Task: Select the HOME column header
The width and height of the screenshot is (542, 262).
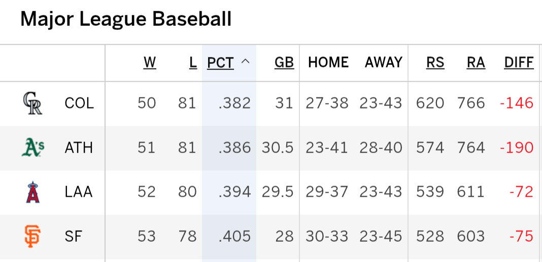Action: 328,62
